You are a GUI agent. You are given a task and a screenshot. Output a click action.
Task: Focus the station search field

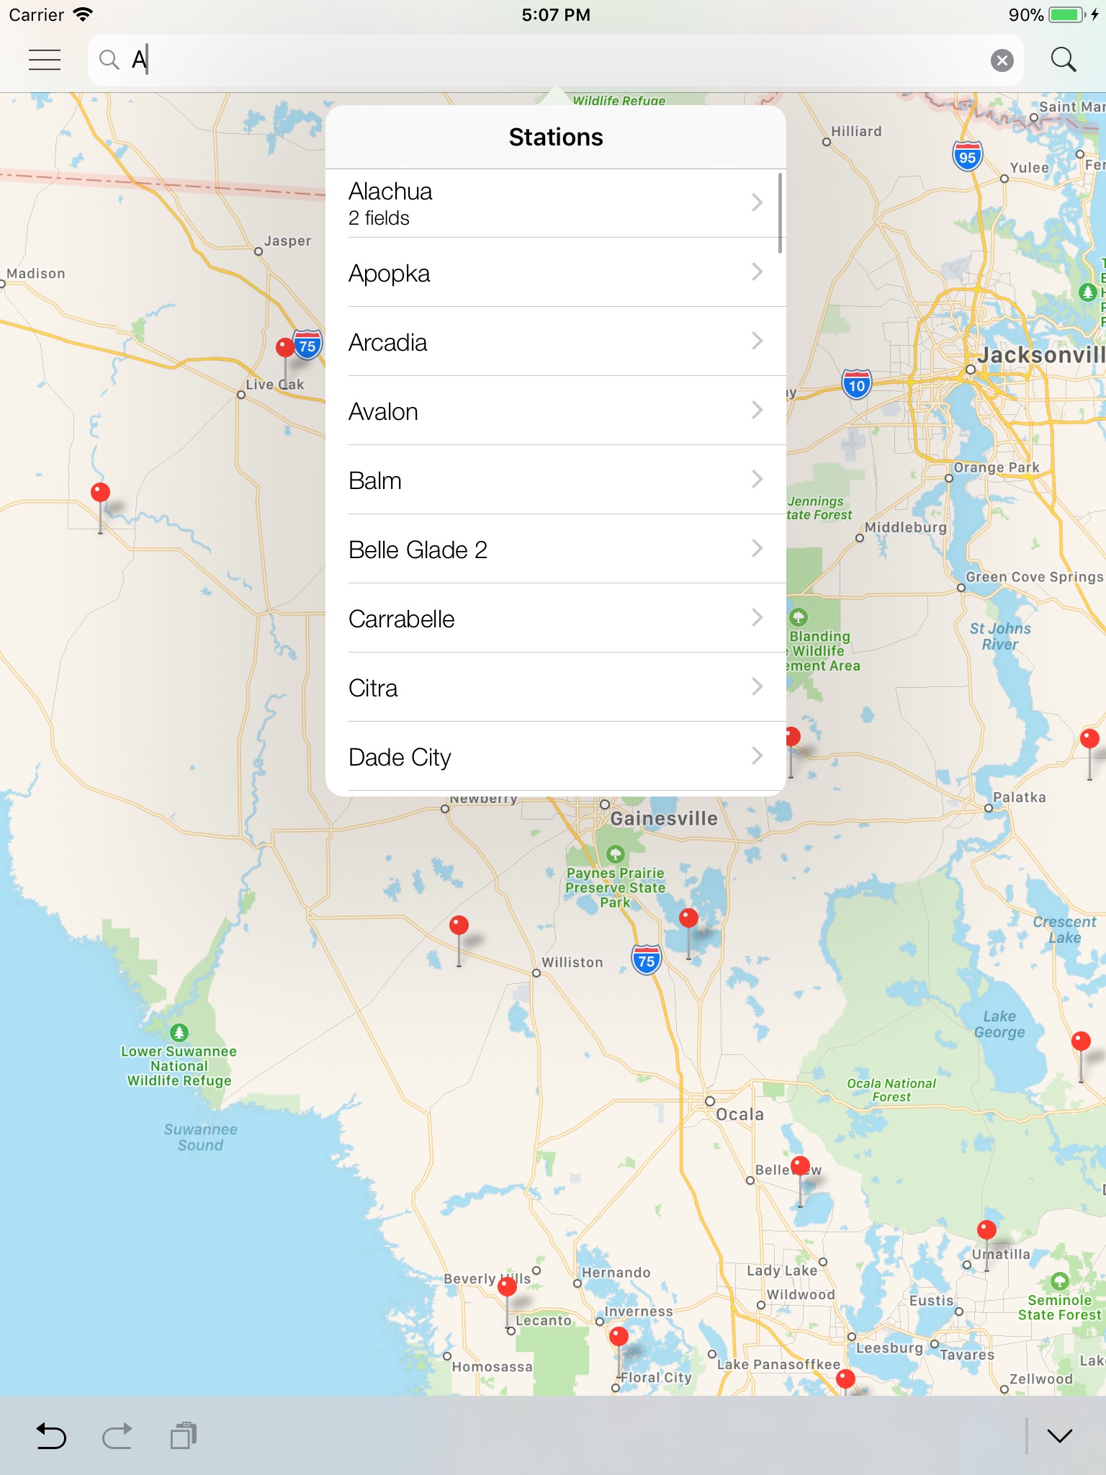[555, 60]
